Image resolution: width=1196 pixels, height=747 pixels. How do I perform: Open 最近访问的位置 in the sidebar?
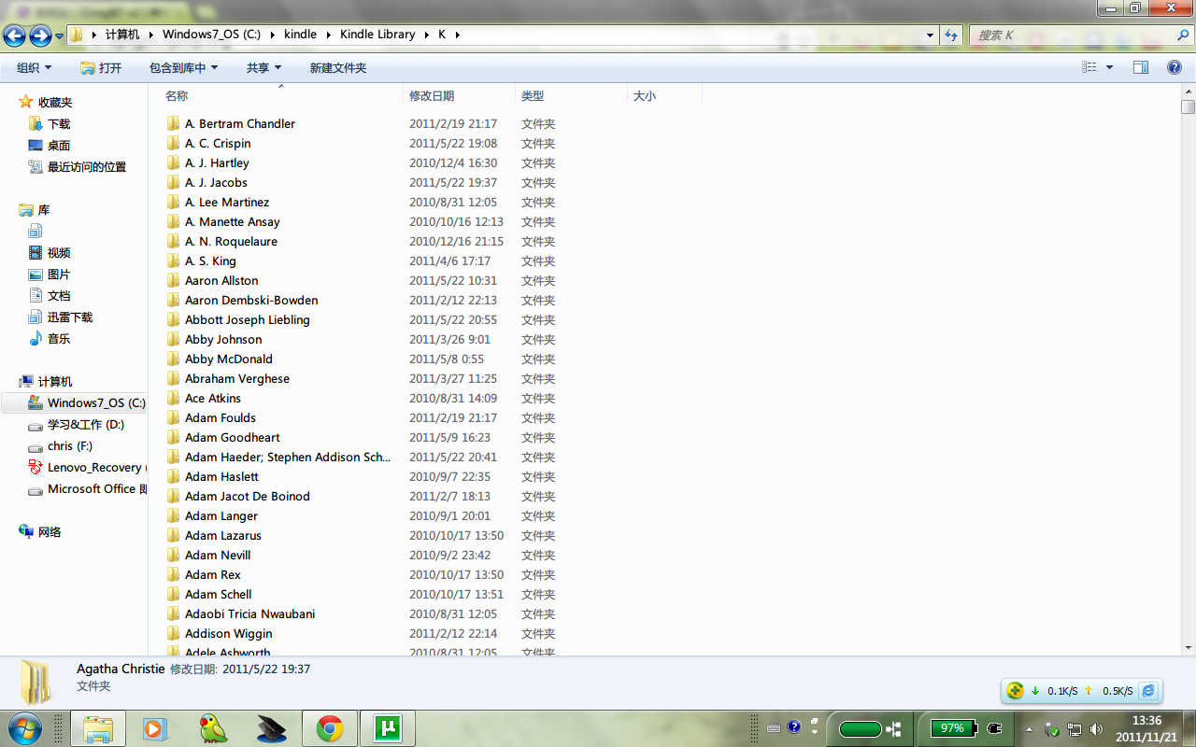click(x=87, y=167)
